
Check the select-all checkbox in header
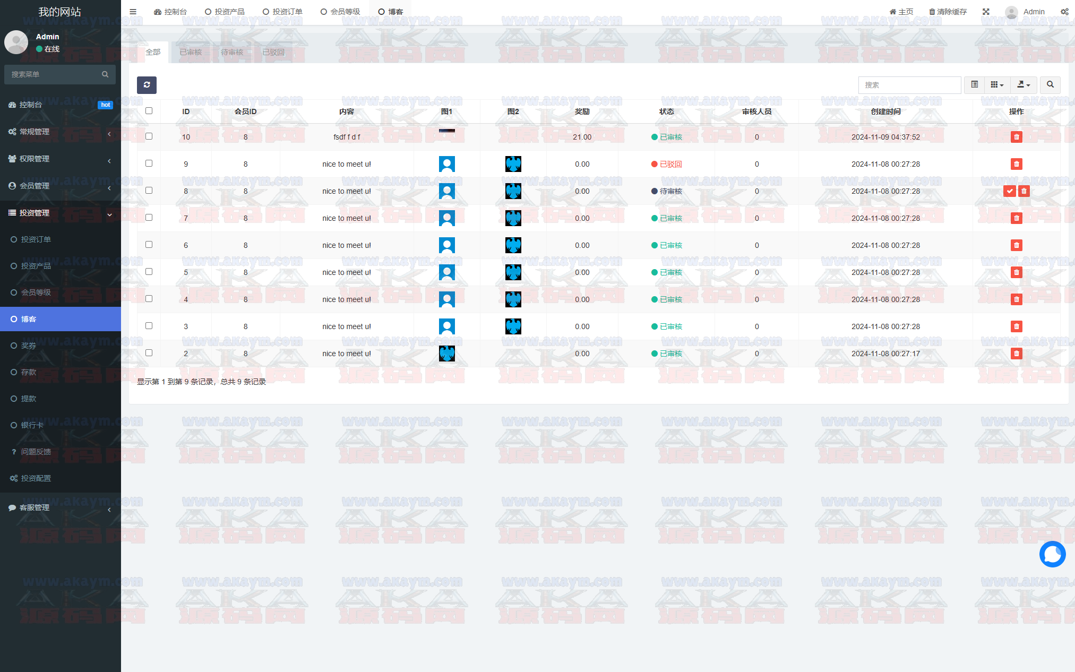(149, 111)
